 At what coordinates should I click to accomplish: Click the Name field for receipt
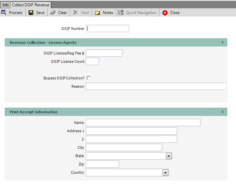143,123
